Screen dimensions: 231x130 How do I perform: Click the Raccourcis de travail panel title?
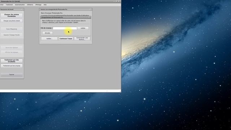[x=7, y=9]
